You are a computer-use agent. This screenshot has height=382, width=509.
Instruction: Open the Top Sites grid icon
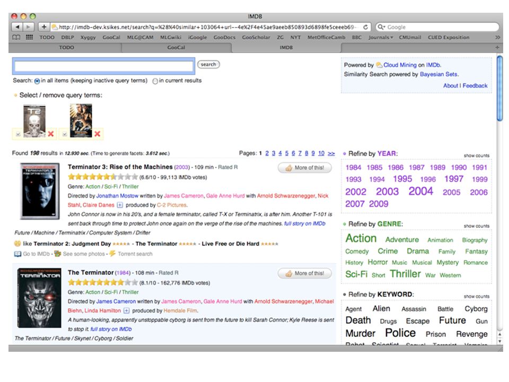[x=29, y=37]
